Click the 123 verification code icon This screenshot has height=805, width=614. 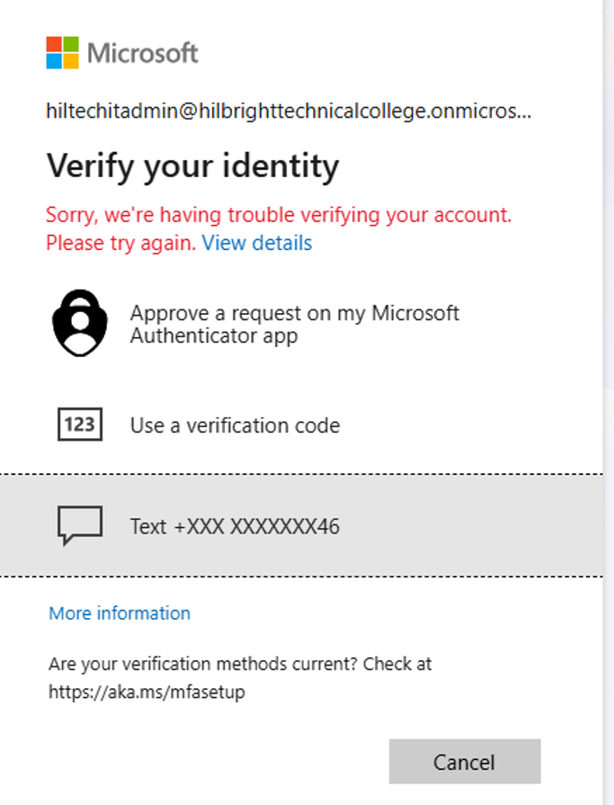tap(80, 424)
